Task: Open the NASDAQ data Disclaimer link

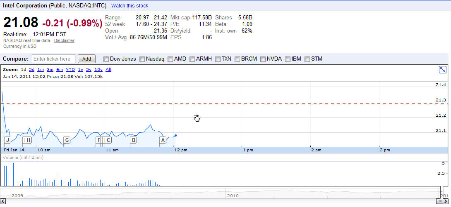Action: tap(64, 40)
